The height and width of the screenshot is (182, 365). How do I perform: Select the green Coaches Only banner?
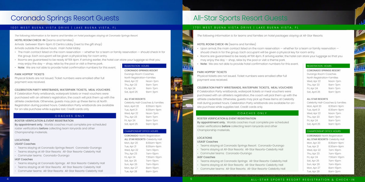pyautogui.click(x=247, y=113)
